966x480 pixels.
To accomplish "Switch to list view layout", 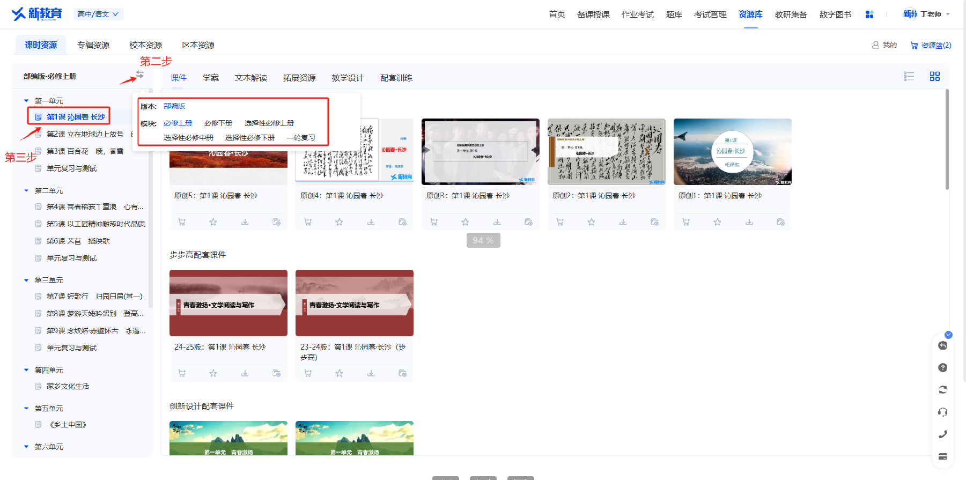I will click(x=909, y=76).
